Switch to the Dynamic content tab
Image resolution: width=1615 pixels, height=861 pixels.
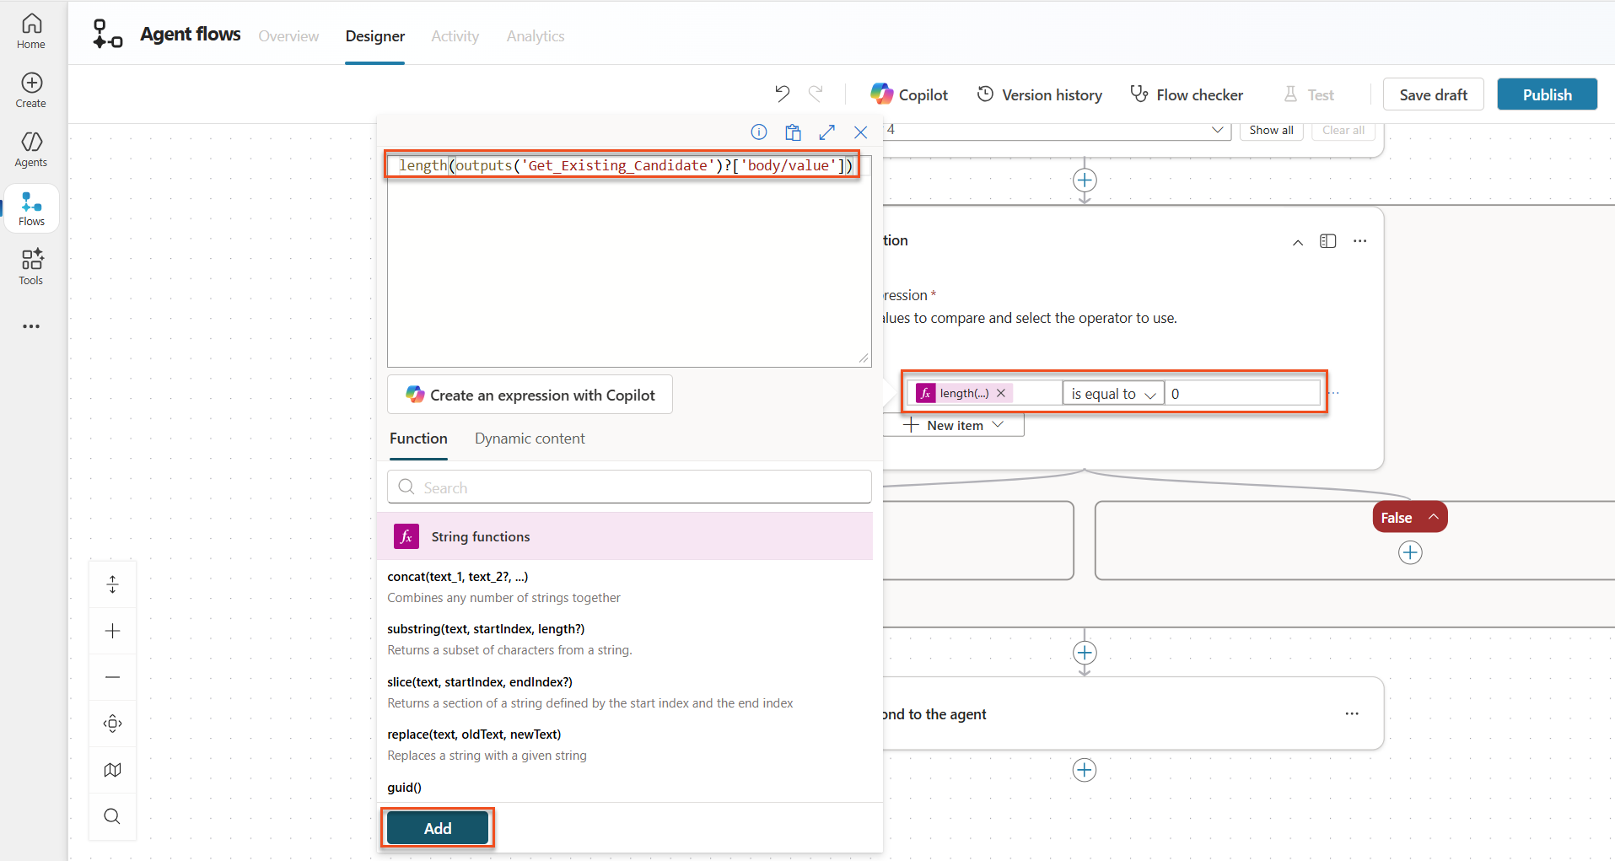click(x=530, y=439)
